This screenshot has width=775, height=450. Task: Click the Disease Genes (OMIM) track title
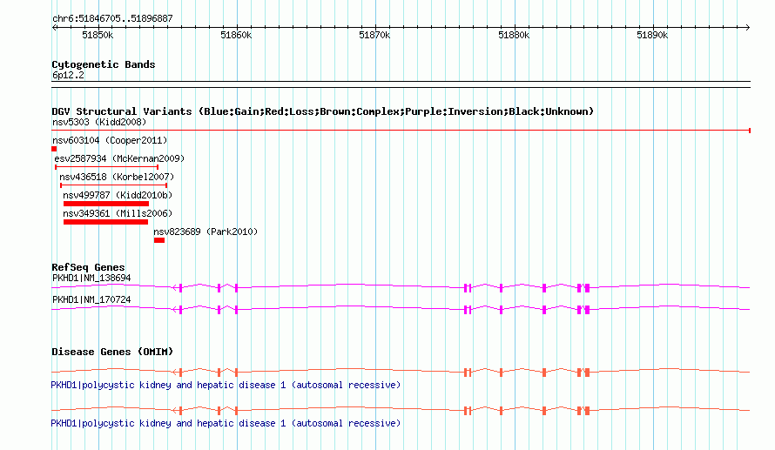point(112,352)
